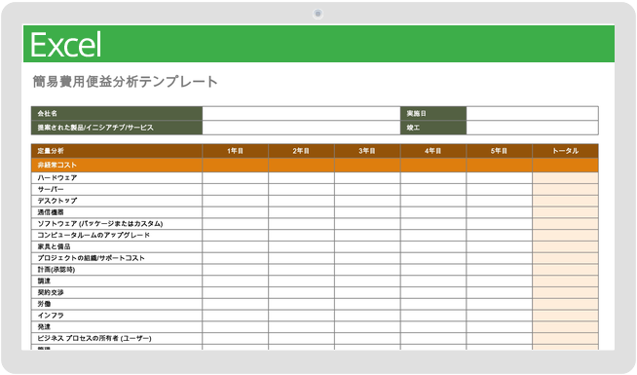Select the 2年目 column header
Screen dimensions: 637x375
coord(301,151)
